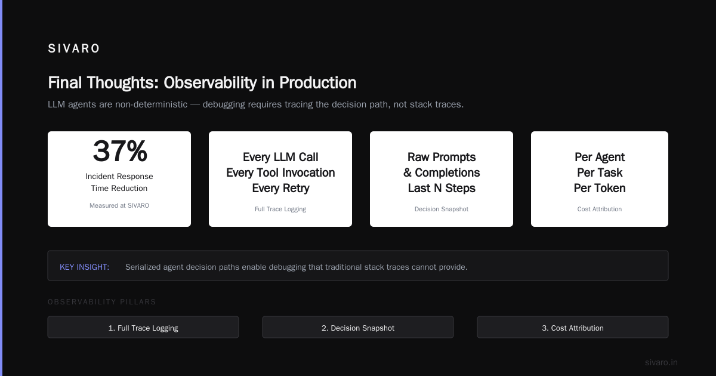Image resolution: width=716 pixels, height=376 pixels.
Task: Click the 37% statistic card
Action: tap(119, 179)
